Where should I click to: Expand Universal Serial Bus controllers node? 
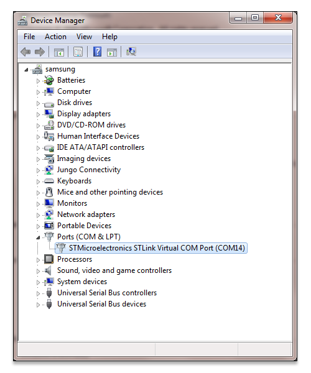(x=38, y=293)
